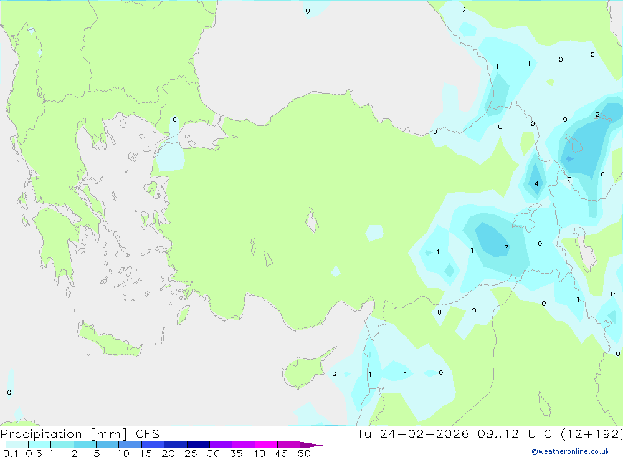Select the 40–45 mm bright magenta legend swatch
This screenshot has width=623, height=457.
pos(266,445)
